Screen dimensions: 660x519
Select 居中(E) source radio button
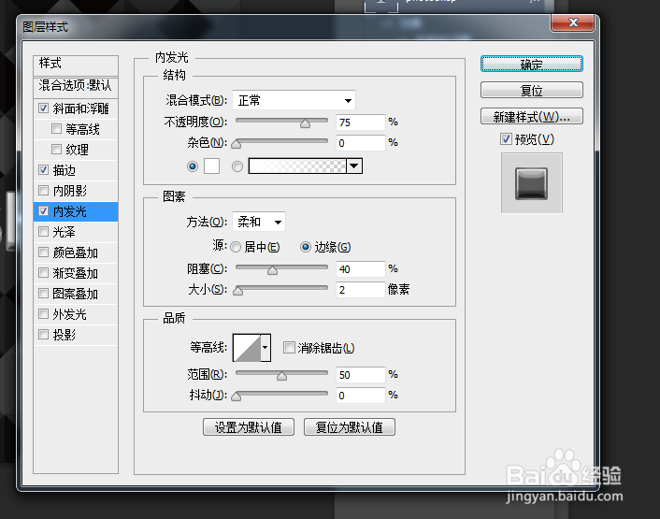click(236, 247)
